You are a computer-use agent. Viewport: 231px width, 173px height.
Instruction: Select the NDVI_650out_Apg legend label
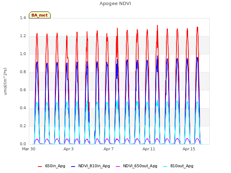[140, 166]
